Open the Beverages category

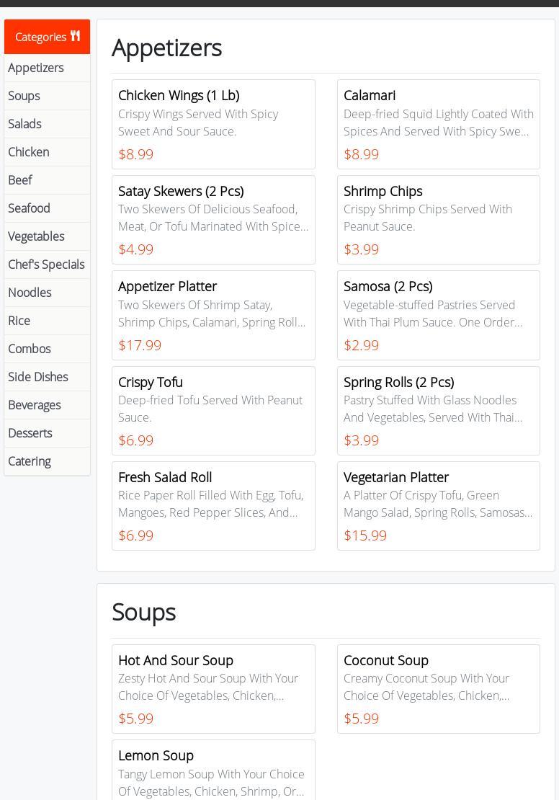[x=34, y=405]
